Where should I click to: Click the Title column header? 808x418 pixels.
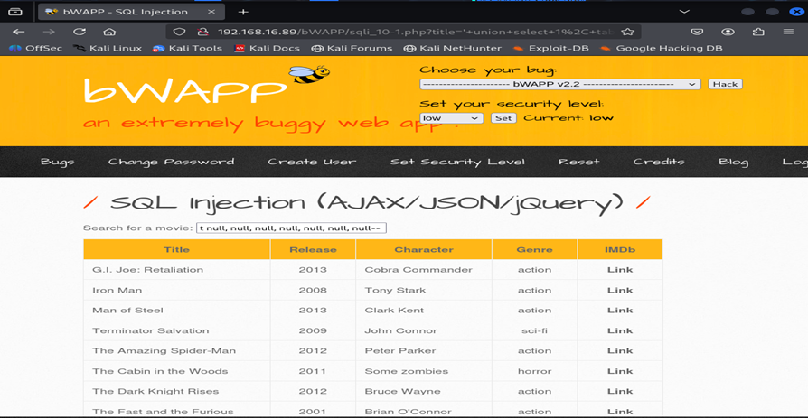point(177,250)
